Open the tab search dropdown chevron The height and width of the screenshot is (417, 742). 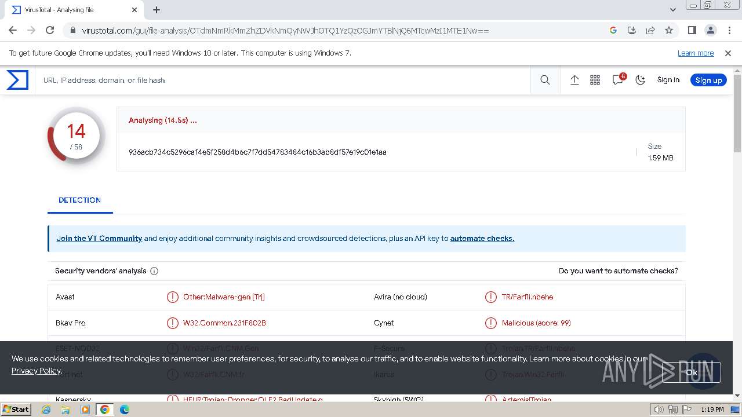pos(673,10)
